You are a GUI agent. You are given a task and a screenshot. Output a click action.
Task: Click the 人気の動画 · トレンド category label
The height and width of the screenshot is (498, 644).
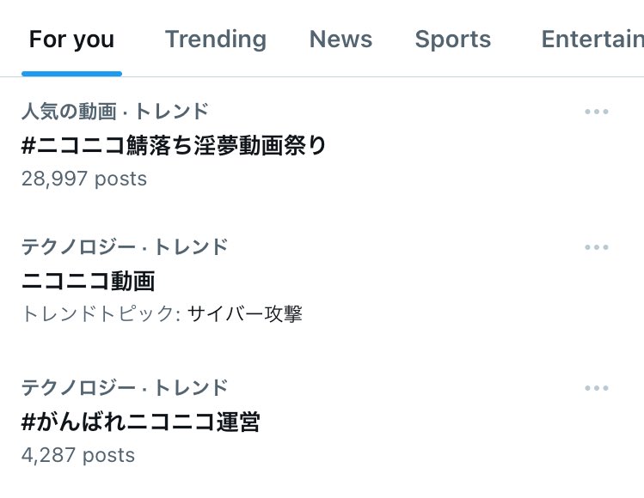click(114, 111)
